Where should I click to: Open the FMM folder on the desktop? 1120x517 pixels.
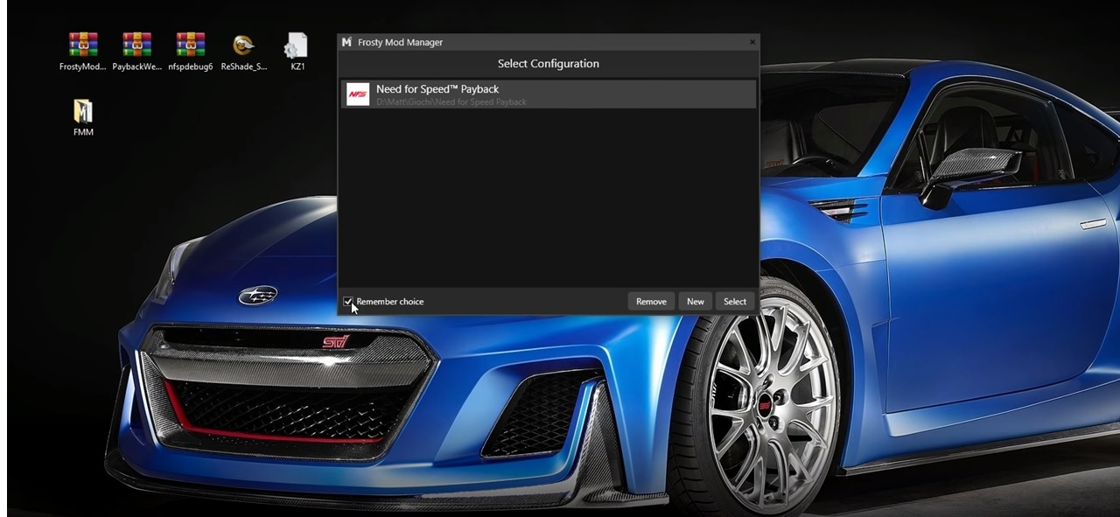83,111
